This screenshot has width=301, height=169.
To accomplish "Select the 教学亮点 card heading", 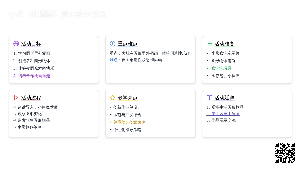I will [128, 98].
